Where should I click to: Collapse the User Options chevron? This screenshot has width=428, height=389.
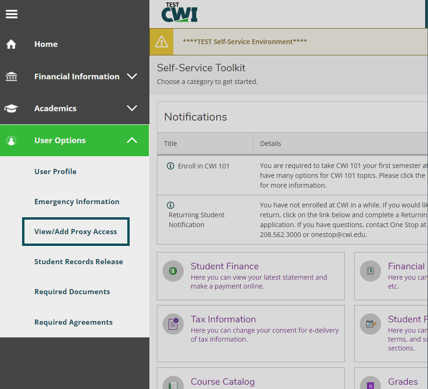[x=132, y=141]
